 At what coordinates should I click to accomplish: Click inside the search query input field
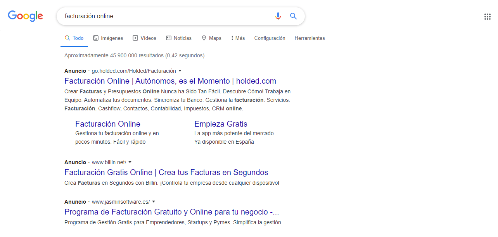(x=155, y=16)
